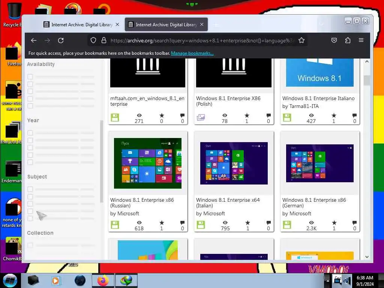View site security padlock info
384x288 pixels.
[104, 40]
